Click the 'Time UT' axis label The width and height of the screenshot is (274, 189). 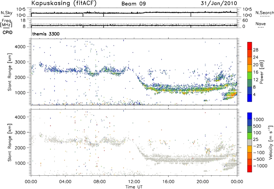coord(134,187)
